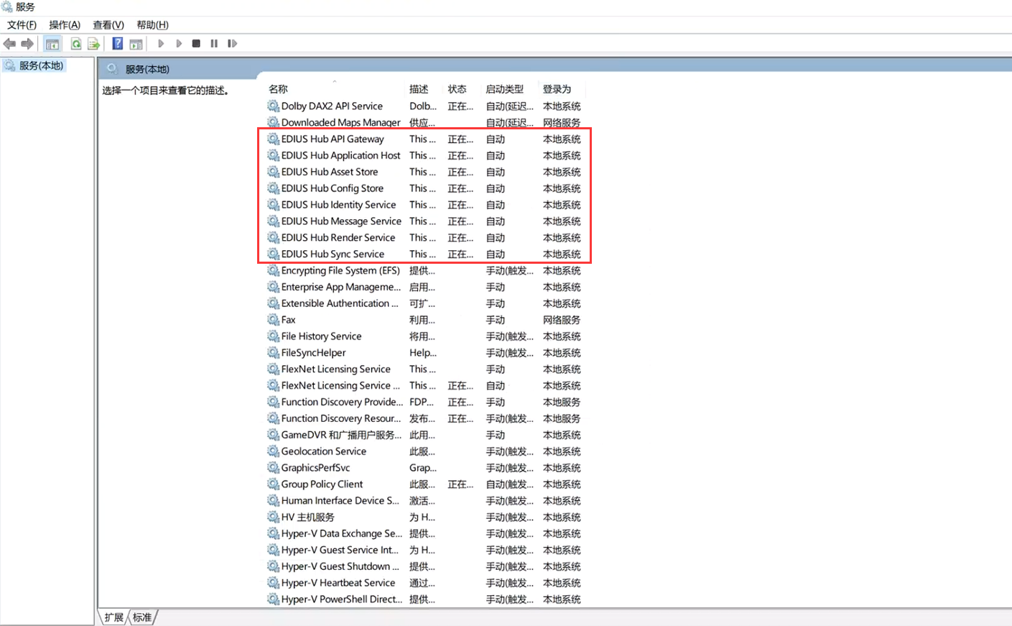Open Help via blue question-mark icon

(117, 44)
